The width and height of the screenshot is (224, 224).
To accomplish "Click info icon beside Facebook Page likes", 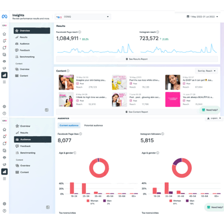I will pos(81,134).
